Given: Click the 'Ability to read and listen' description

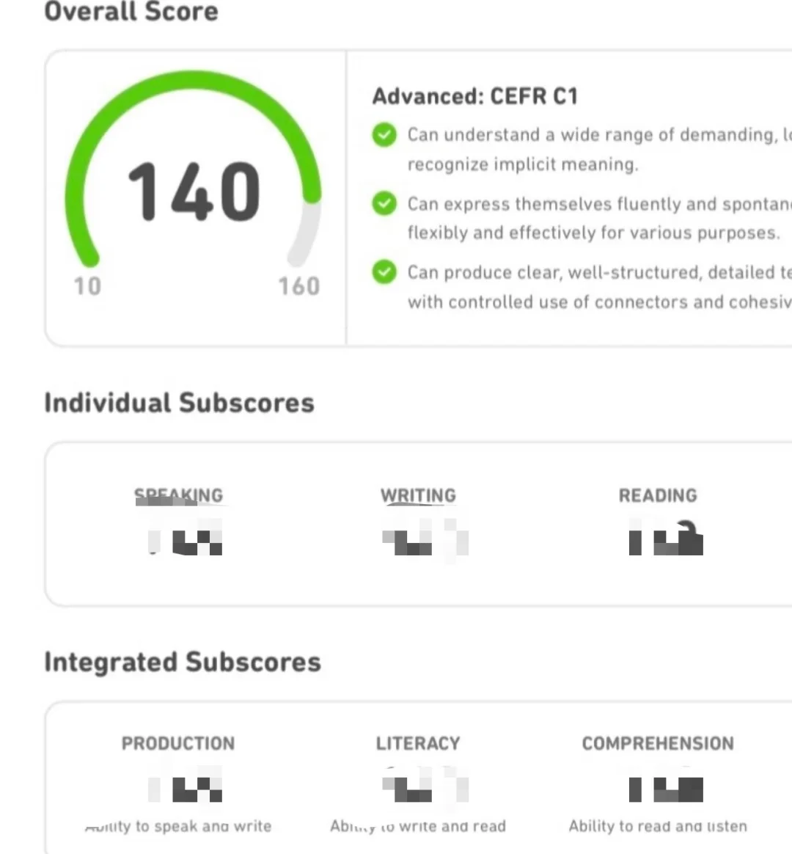Looking at the screenshot, I should [658, 826].
